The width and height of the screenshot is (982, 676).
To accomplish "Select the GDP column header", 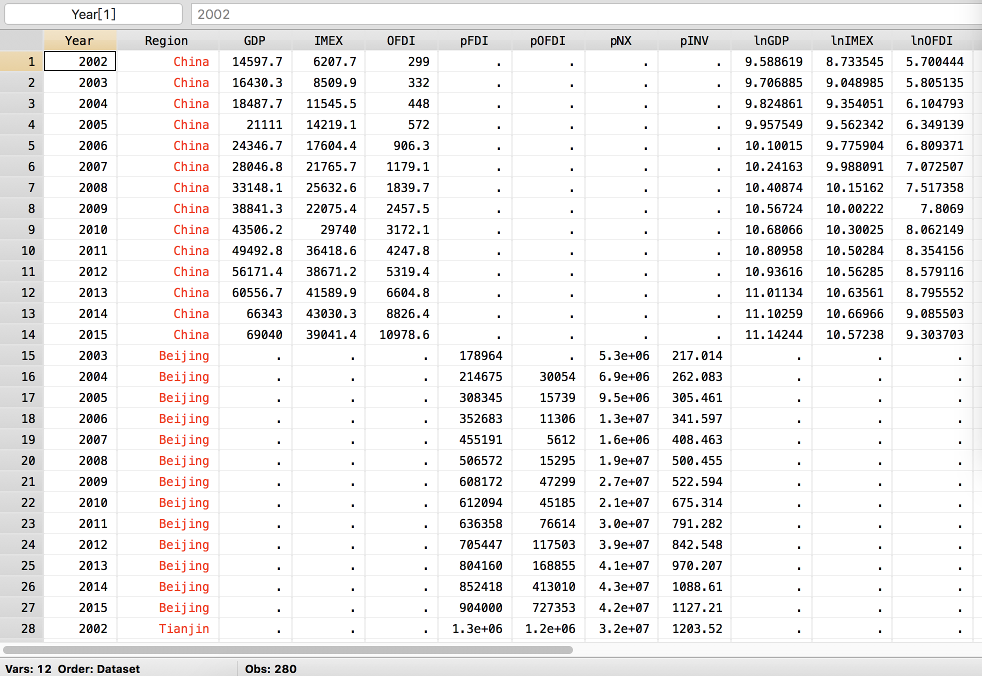I will point(255,40).
